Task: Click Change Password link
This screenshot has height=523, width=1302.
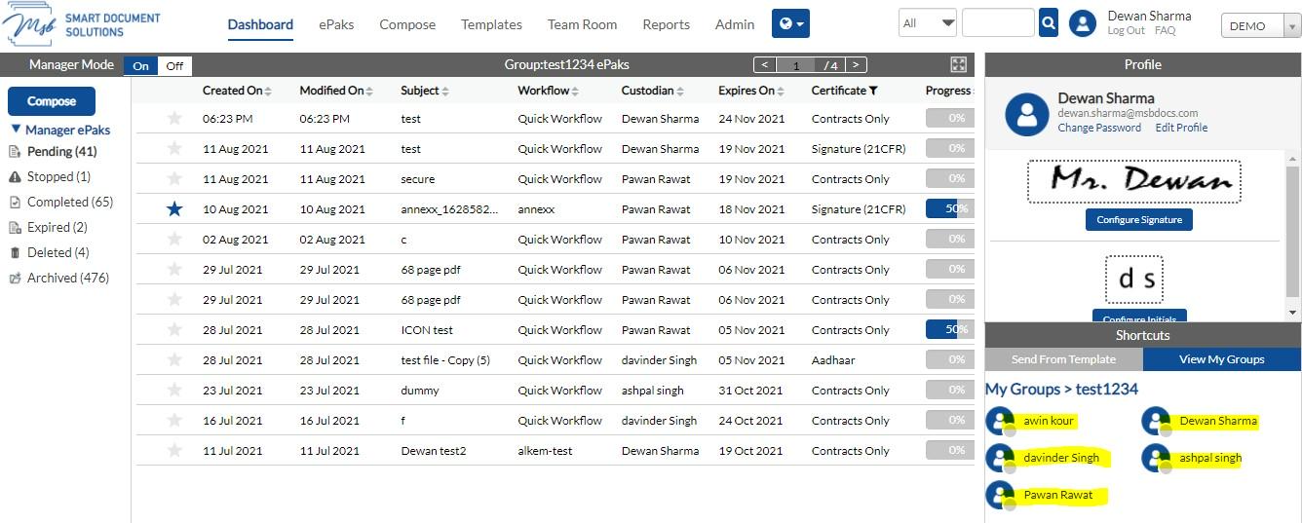Action: click(1099, 128)
